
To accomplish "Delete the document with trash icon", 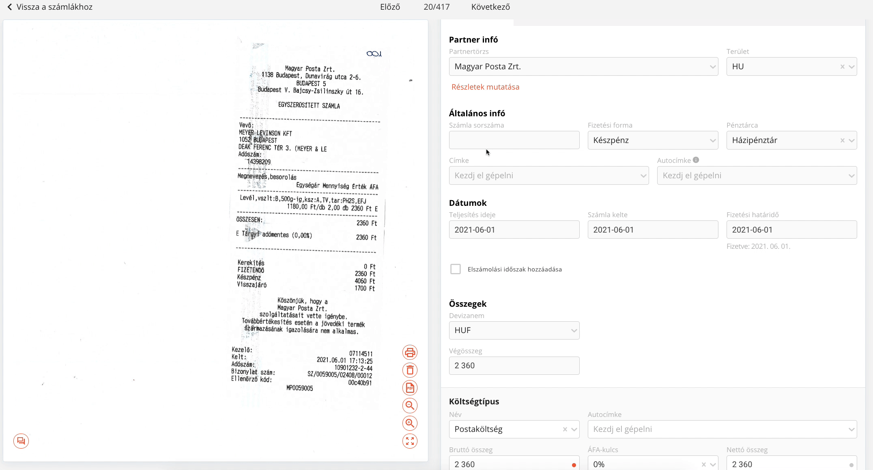I will pyautogui.click(x=410, y=370).
